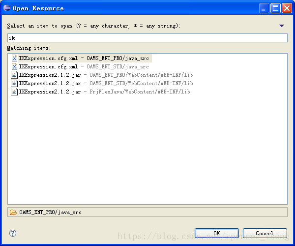This screenshot has width=295, height=246.
Task: Close the Open Resource dialog
Action: point(287,8)
